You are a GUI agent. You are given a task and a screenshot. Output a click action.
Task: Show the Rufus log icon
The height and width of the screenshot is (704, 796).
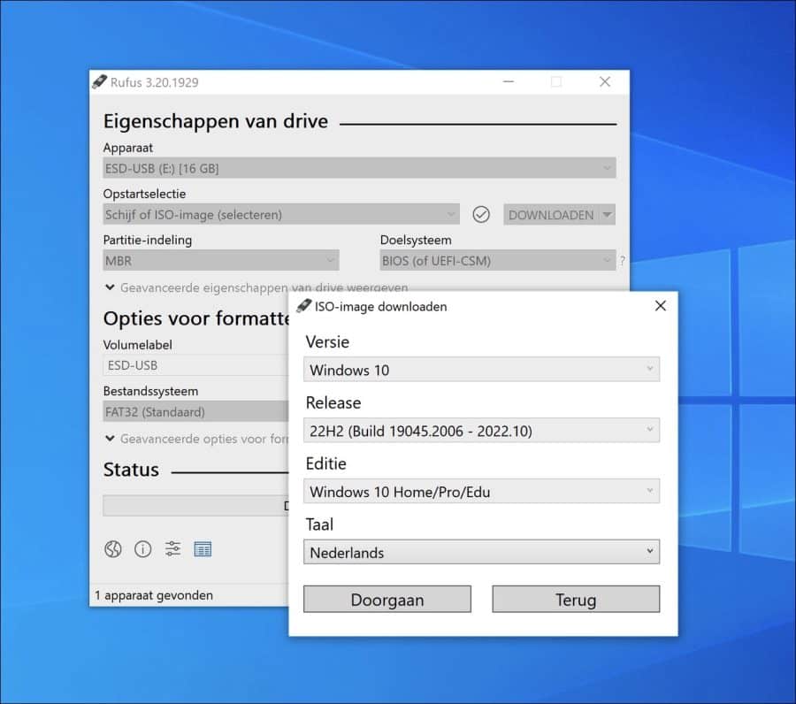(203, 549)
